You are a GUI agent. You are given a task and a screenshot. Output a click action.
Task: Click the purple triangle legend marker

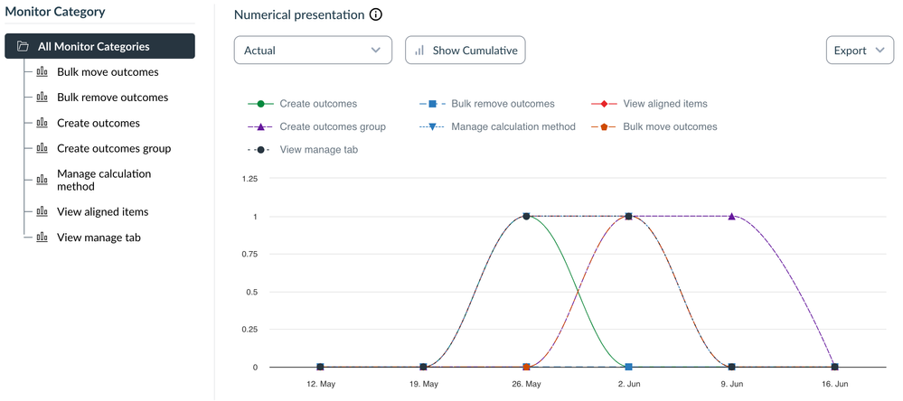pyautogui.click(x=260, y=126)
